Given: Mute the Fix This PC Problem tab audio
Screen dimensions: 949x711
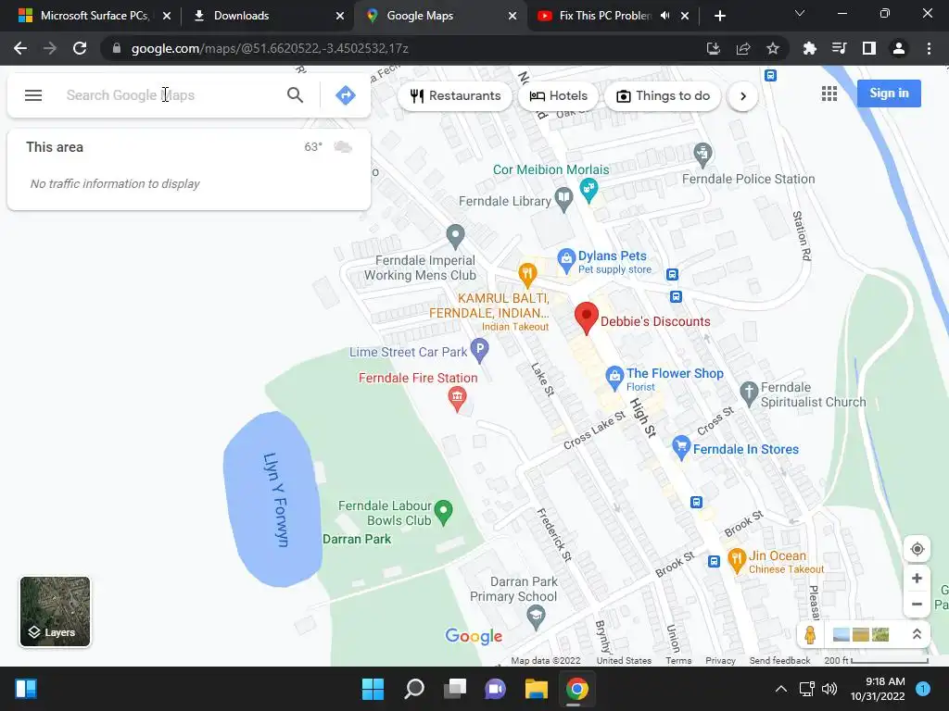Looking at the screenshot, I should [665, 16].
